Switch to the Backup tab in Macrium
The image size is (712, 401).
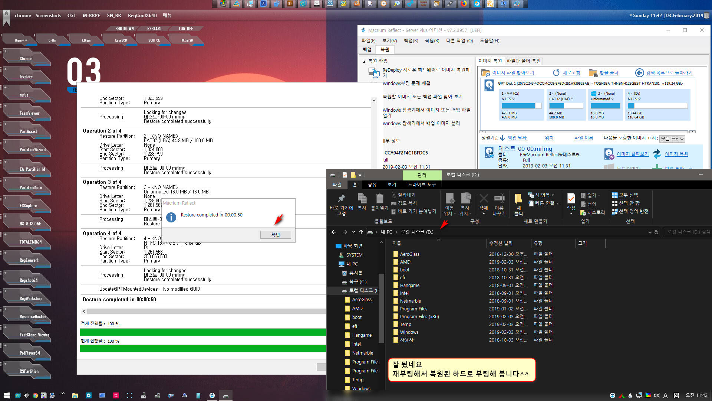[x=367, y=49]
